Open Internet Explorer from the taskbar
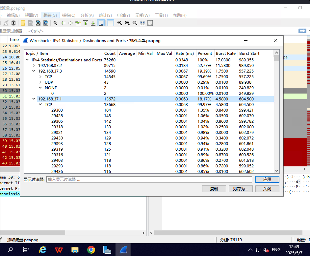Image resolution: width=310 pixels, height=256 pixels. click(43, 250)
